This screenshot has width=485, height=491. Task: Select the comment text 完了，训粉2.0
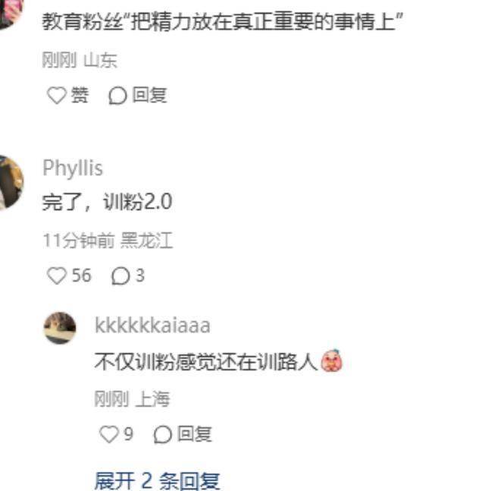(108, 202)
